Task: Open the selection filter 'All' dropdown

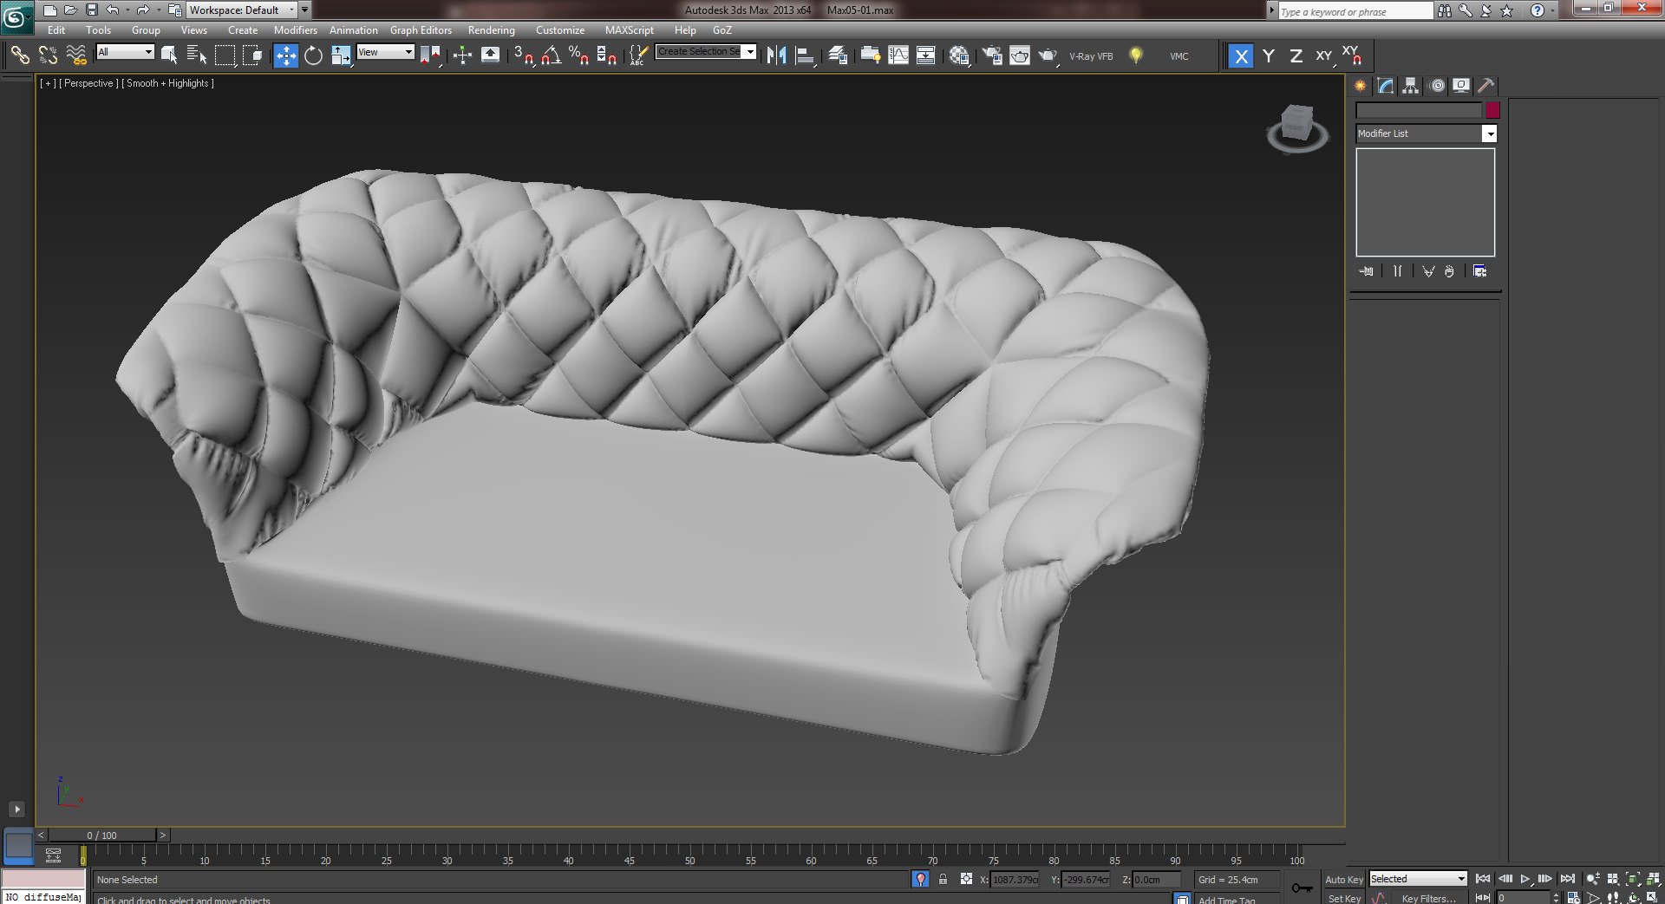Action: (x=147, y=52)
